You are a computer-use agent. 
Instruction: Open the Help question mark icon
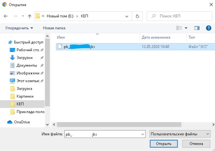point(208,28)
